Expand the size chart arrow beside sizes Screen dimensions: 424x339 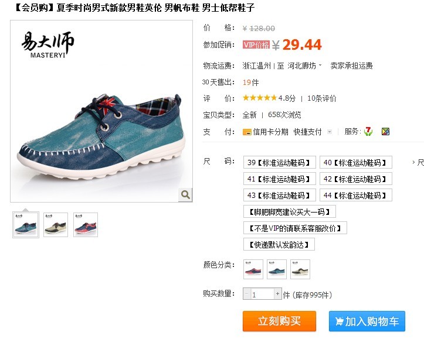413,162
